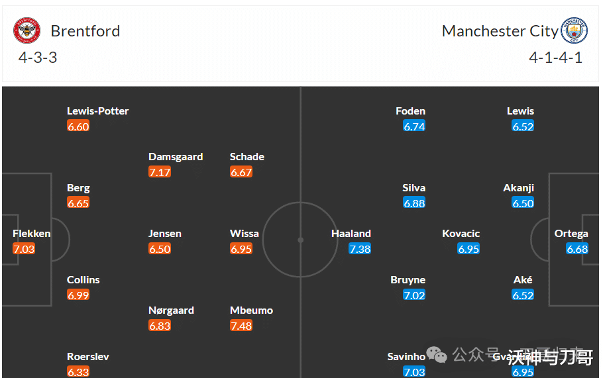This screenshot has height=378, width=603.
Task: Click player name Damsgaard
Action: (176, 157)
